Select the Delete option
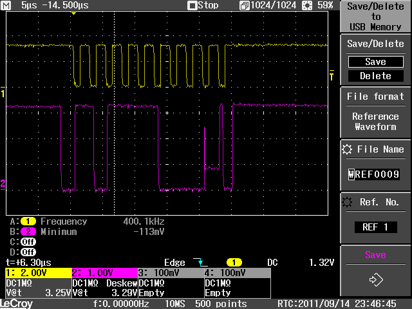 (x=375, y=76)
